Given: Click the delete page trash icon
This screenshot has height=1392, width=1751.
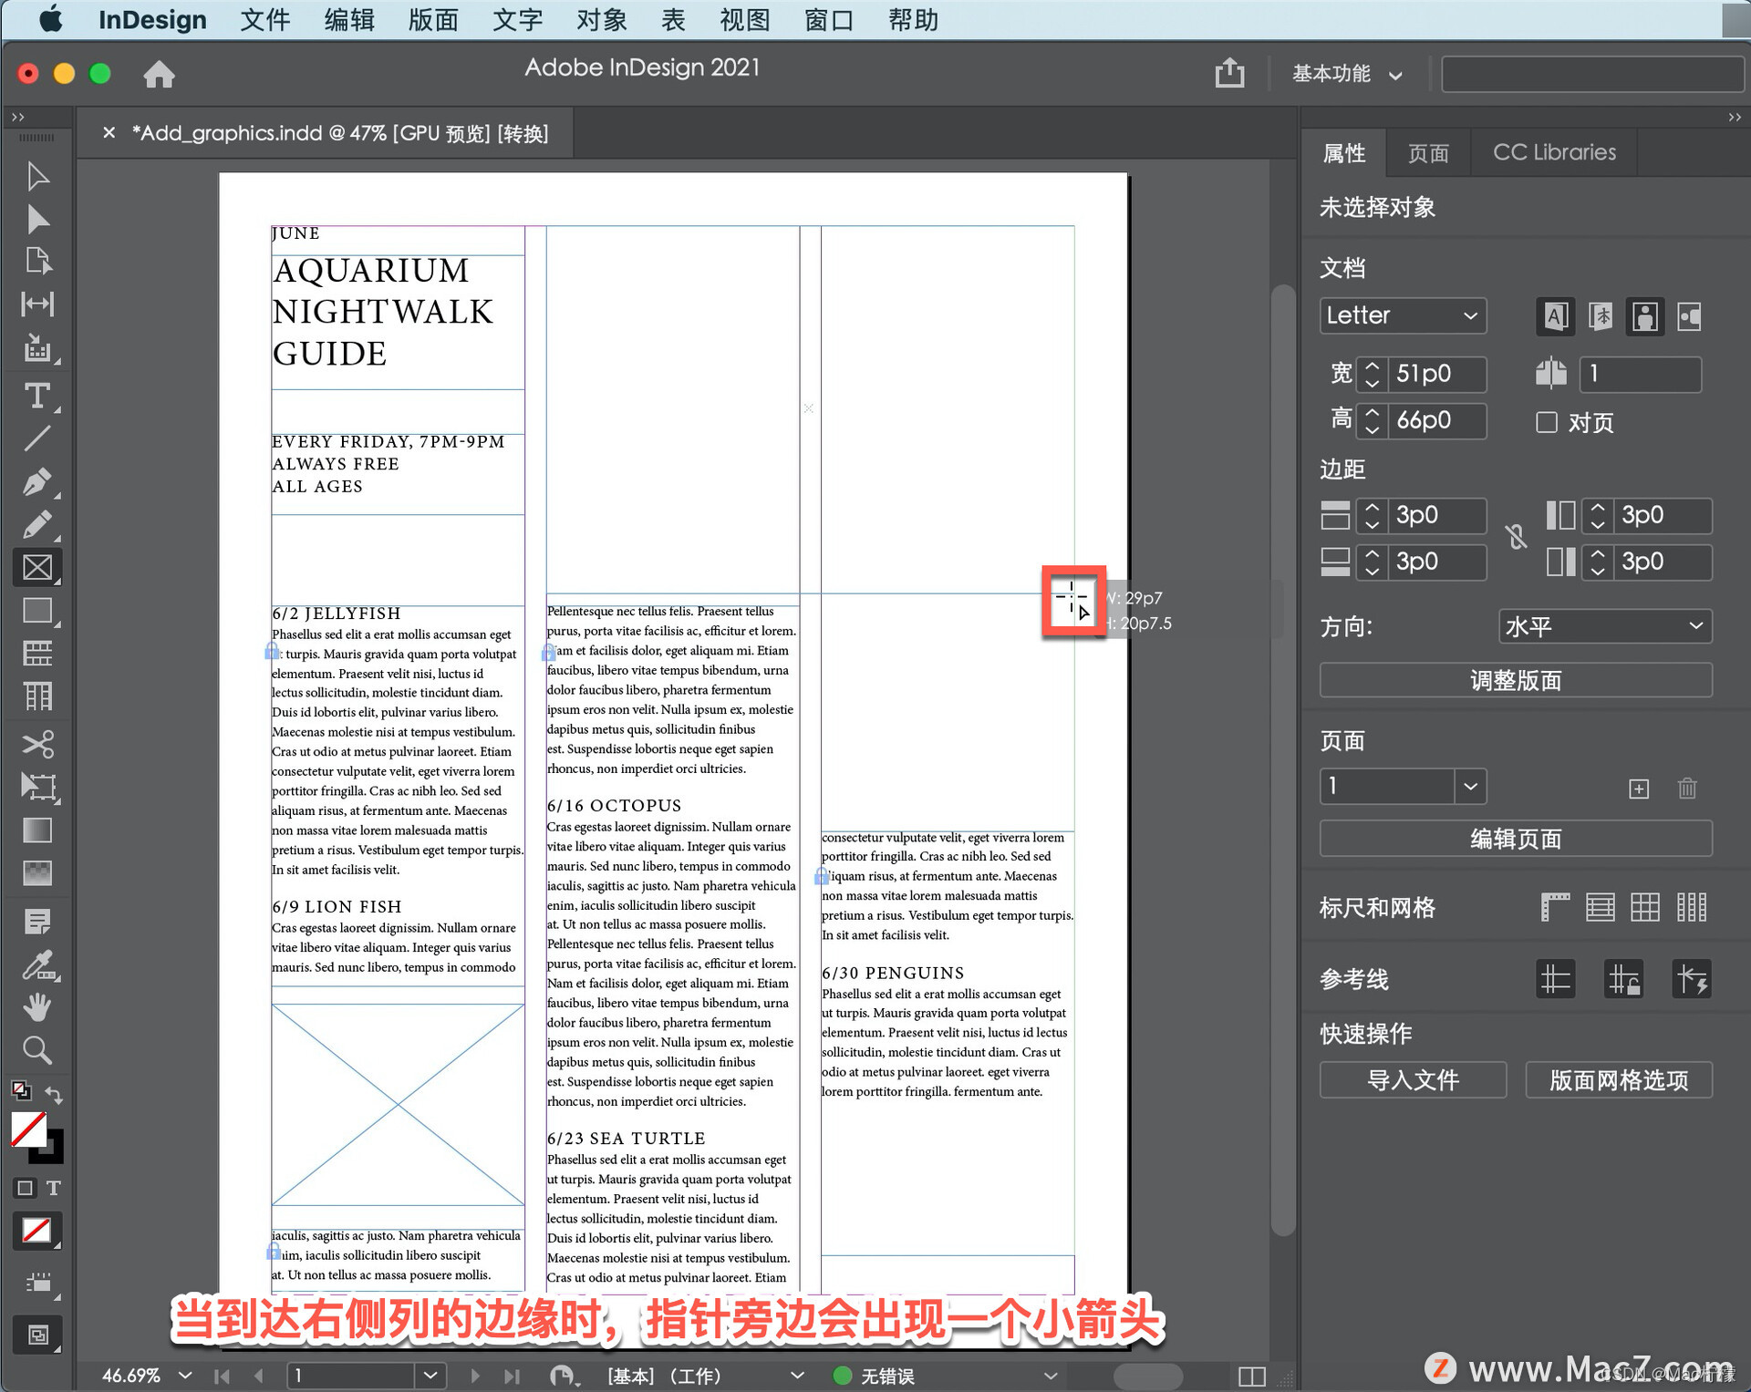Looking at the screenshot, I should pos(1686,789).
